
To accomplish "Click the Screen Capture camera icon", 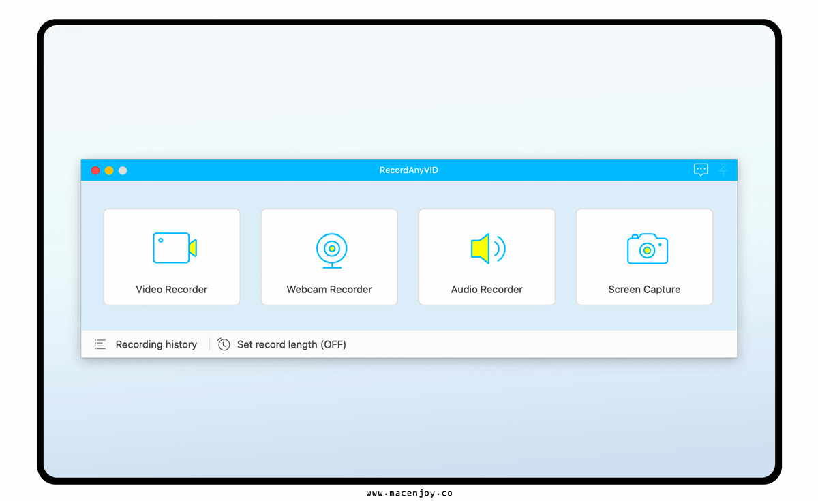I will click(x=647, y=249).
